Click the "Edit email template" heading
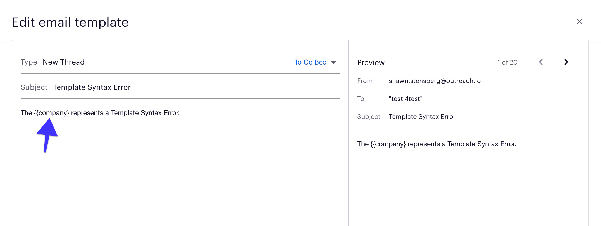This screenshot has height=226, width=601. point(70,22)
